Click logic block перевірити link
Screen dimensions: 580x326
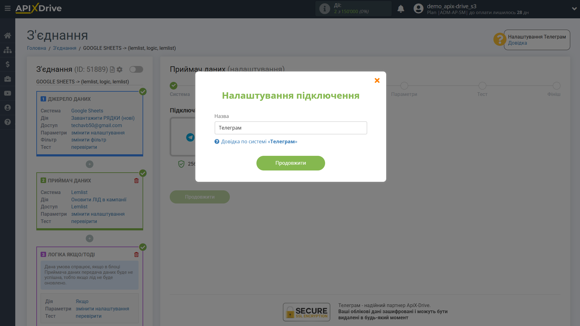(x=89, y=316)
